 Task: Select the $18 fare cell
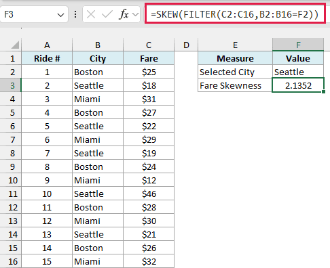pyautogui.click(x=149, y=85)
